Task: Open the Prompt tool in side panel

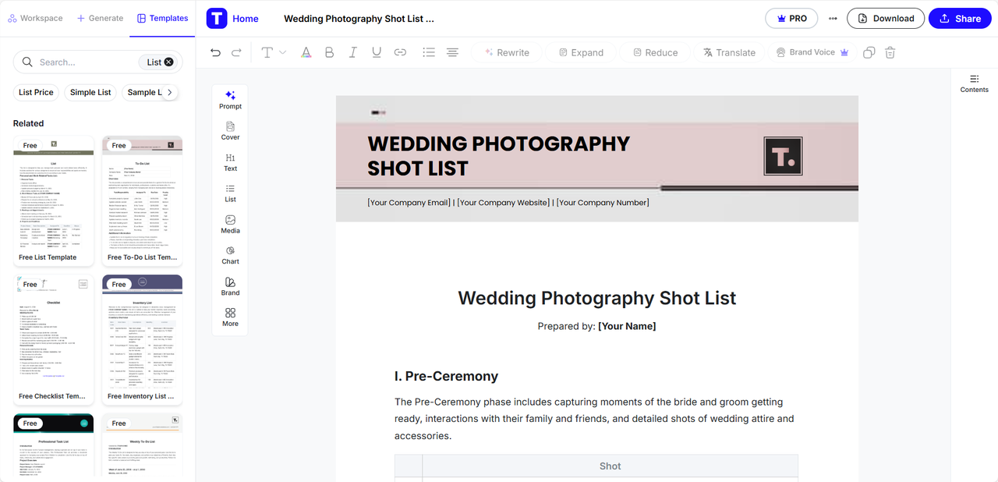Action: click(230, 100)
